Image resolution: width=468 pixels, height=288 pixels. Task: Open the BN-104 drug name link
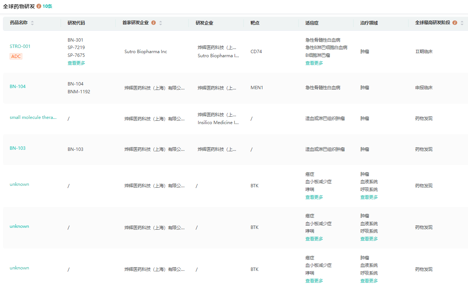coord(18,87)
